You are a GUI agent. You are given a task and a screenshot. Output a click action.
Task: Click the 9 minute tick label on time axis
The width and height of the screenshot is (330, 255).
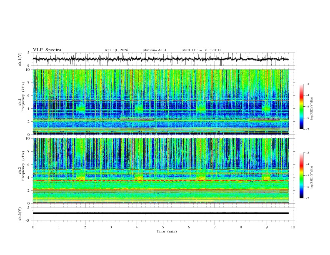[267, 227]
